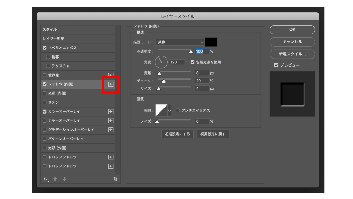Select the ベベルとエンボス effect row
The height and width of the screenshot is (199, 353).
tap(78, 48)
